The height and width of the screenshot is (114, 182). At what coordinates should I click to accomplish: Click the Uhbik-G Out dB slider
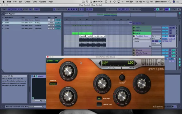point(122,68)
